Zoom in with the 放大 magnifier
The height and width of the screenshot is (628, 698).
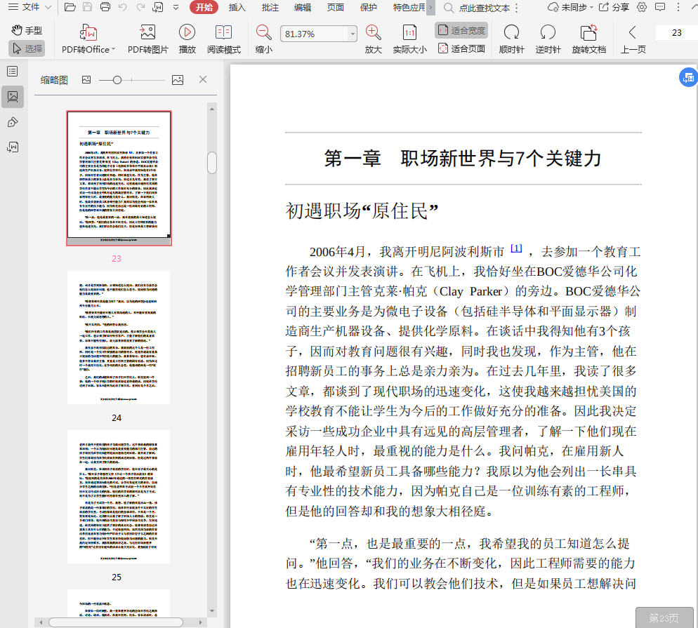(x=373, y=33)
